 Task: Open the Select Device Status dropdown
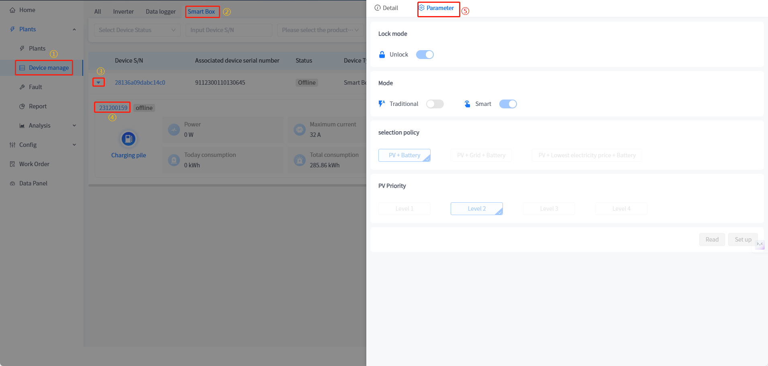pos(137,30)
